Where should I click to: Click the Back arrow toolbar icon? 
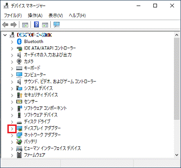pos(6,25)
